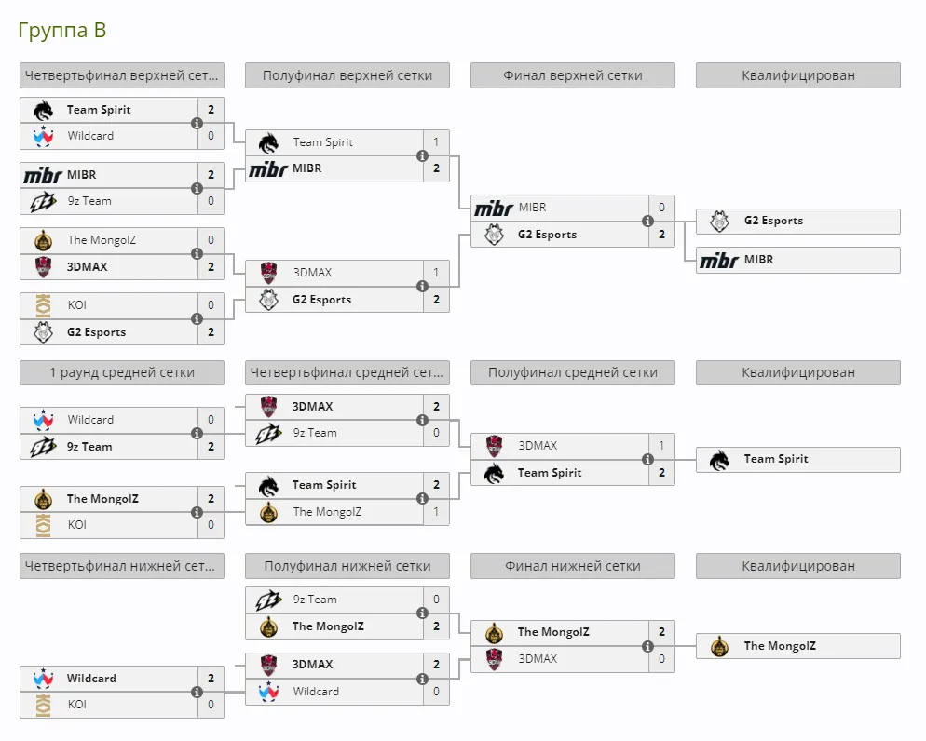This screenshot has width=926, height=741.
Task: Open match info for Team Spirit vs Wildcard
Action: point(197,123)
